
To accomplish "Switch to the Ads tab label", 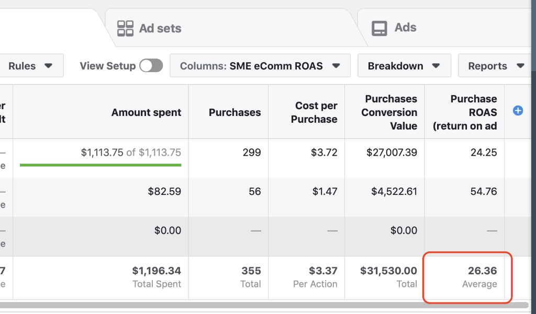I will [406, 28].
